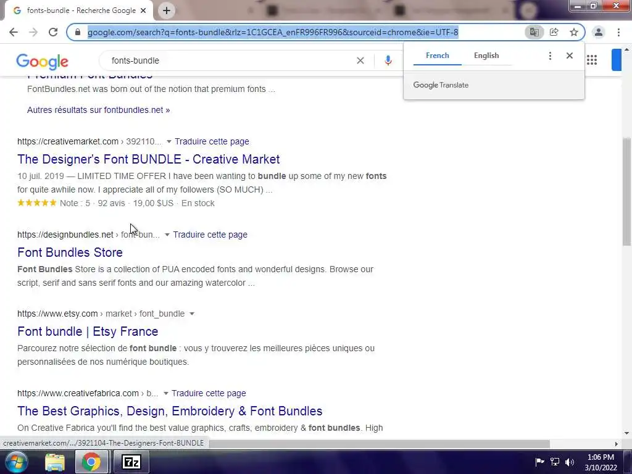The height and width of the screenshot is (474, 632).
Task: Bookmark this page with the star
Action: (x=574, y=32)
